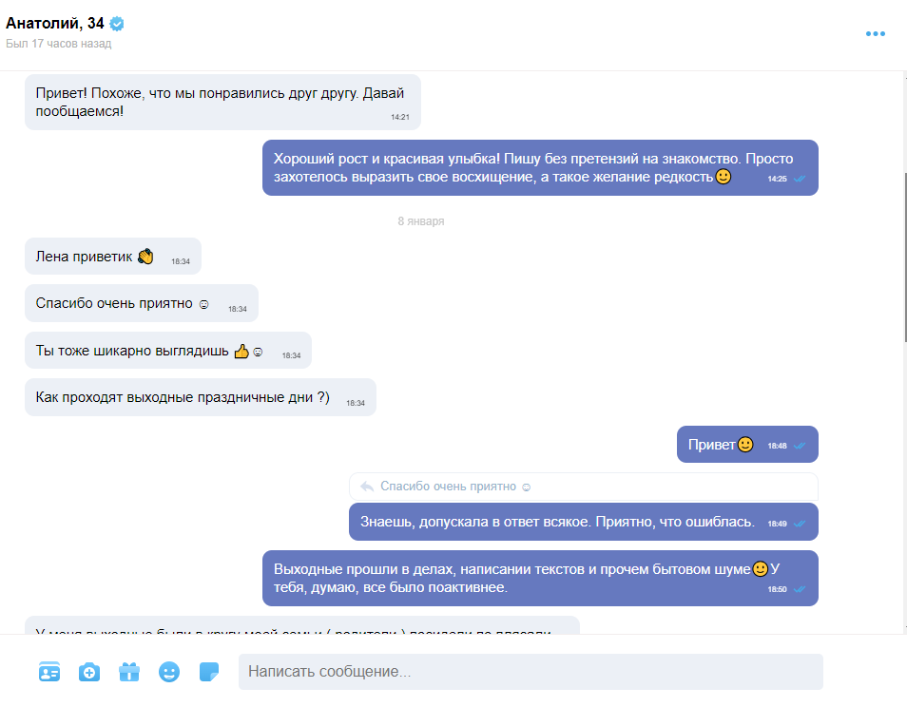The height and width of the screenshot is (707, 907).
Task: Focus the "Написать сообщение..." message field
Action: (531, 671)
